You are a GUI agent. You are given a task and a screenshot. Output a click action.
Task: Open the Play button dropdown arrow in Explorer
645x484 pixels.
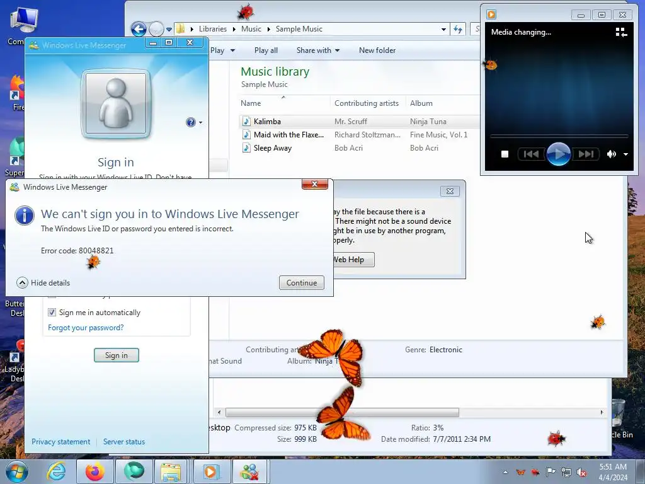point(232,50)
